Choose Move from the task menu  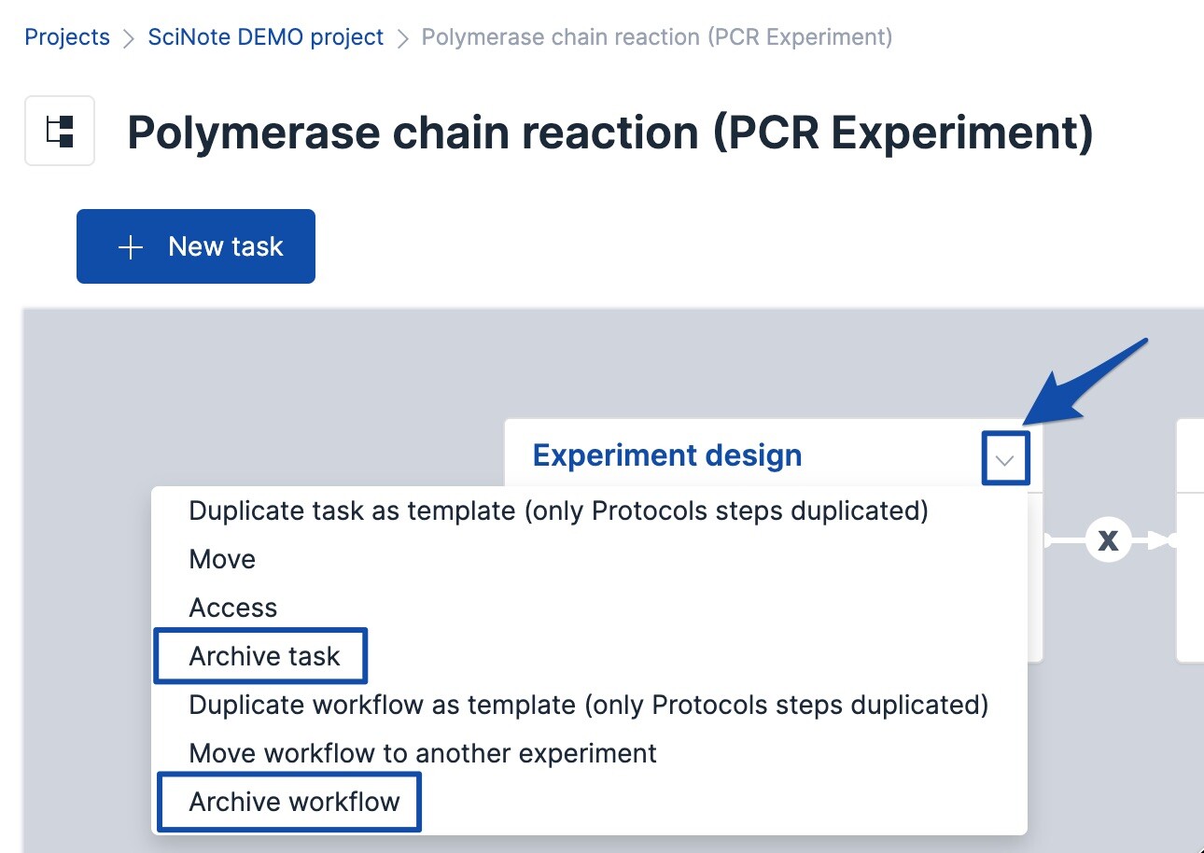(222, 559)
